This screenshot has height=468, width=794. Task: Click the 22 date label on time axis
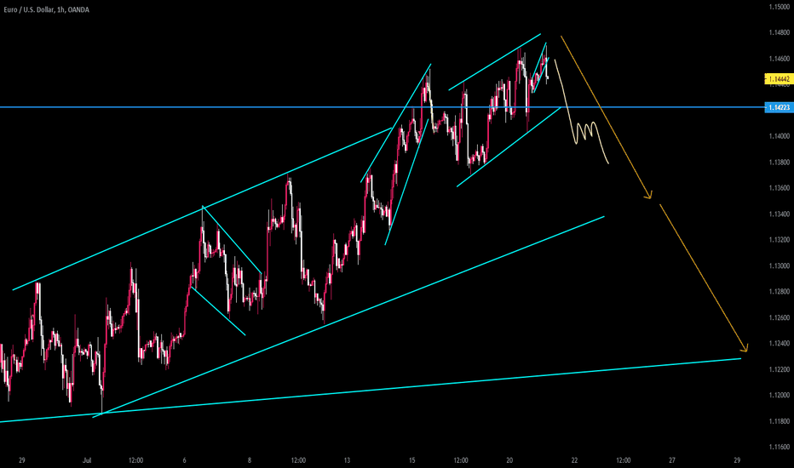574,460
